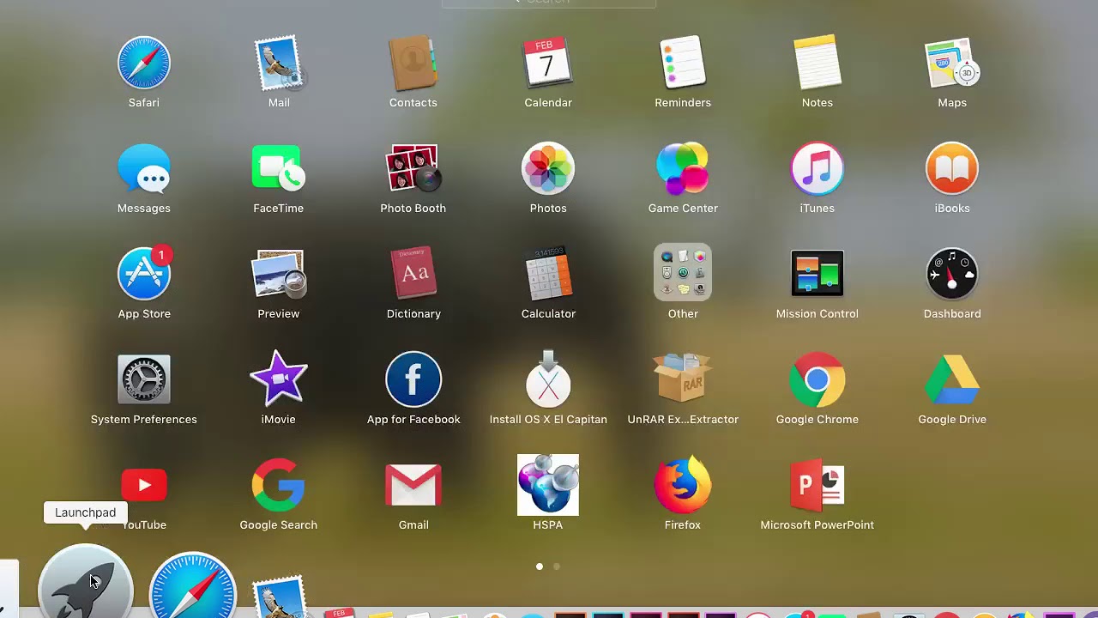
Task: Open the Dictionary app
Action: tap(413, 275)
